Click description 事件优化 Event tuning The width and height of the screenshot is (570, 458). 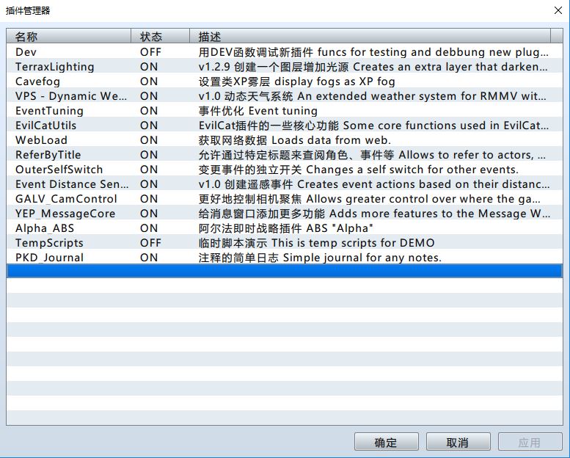pyautogui.click(x=257, y=111)
